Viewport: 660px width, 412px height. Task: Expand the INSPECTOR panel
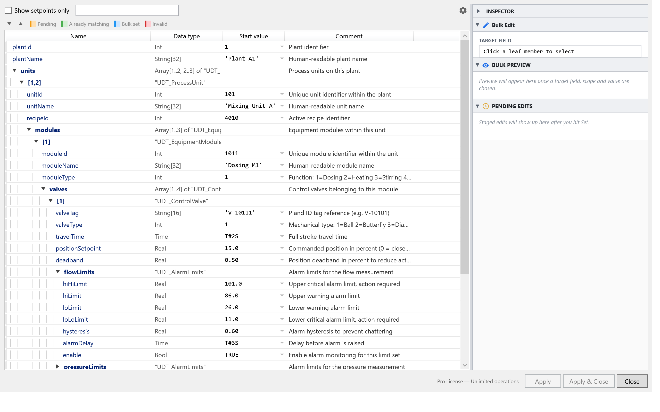478,11
